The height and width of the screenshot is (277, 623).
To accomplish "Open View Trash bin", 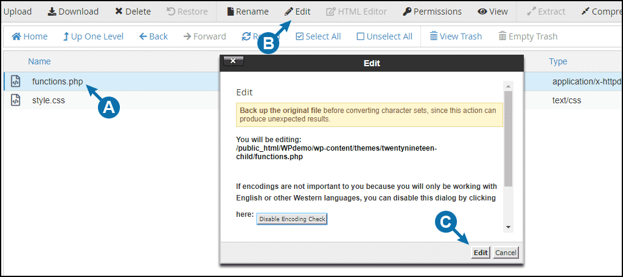I will (x=434, y=36).
